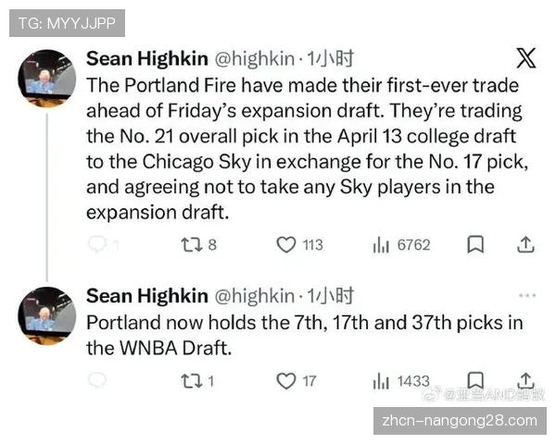Image resolution: width=556 pixels, height=444 pixels.
Task: Click the first tweet's body text
Action: click(x=301, y=148)
